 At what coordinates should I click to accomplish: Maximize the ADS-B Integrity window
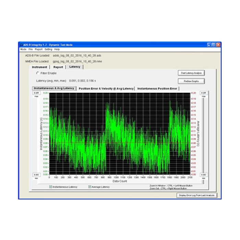point(214,45)
